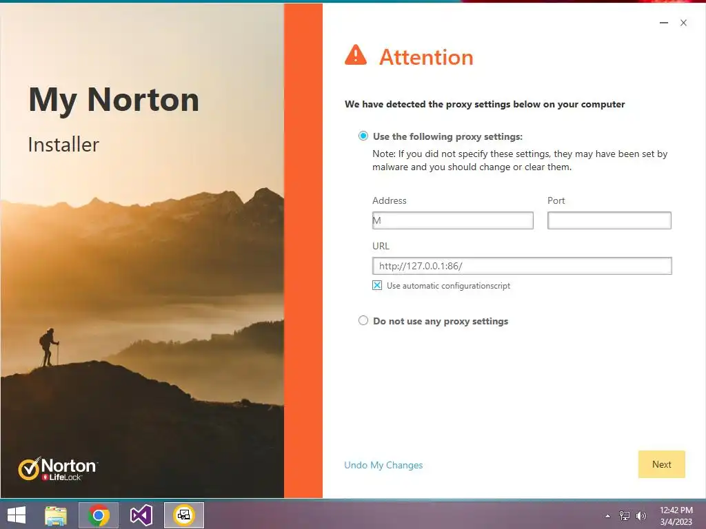The image size is (706, 529).
Task: Open the volume speaker tray icon
Action: click(641, 515)
